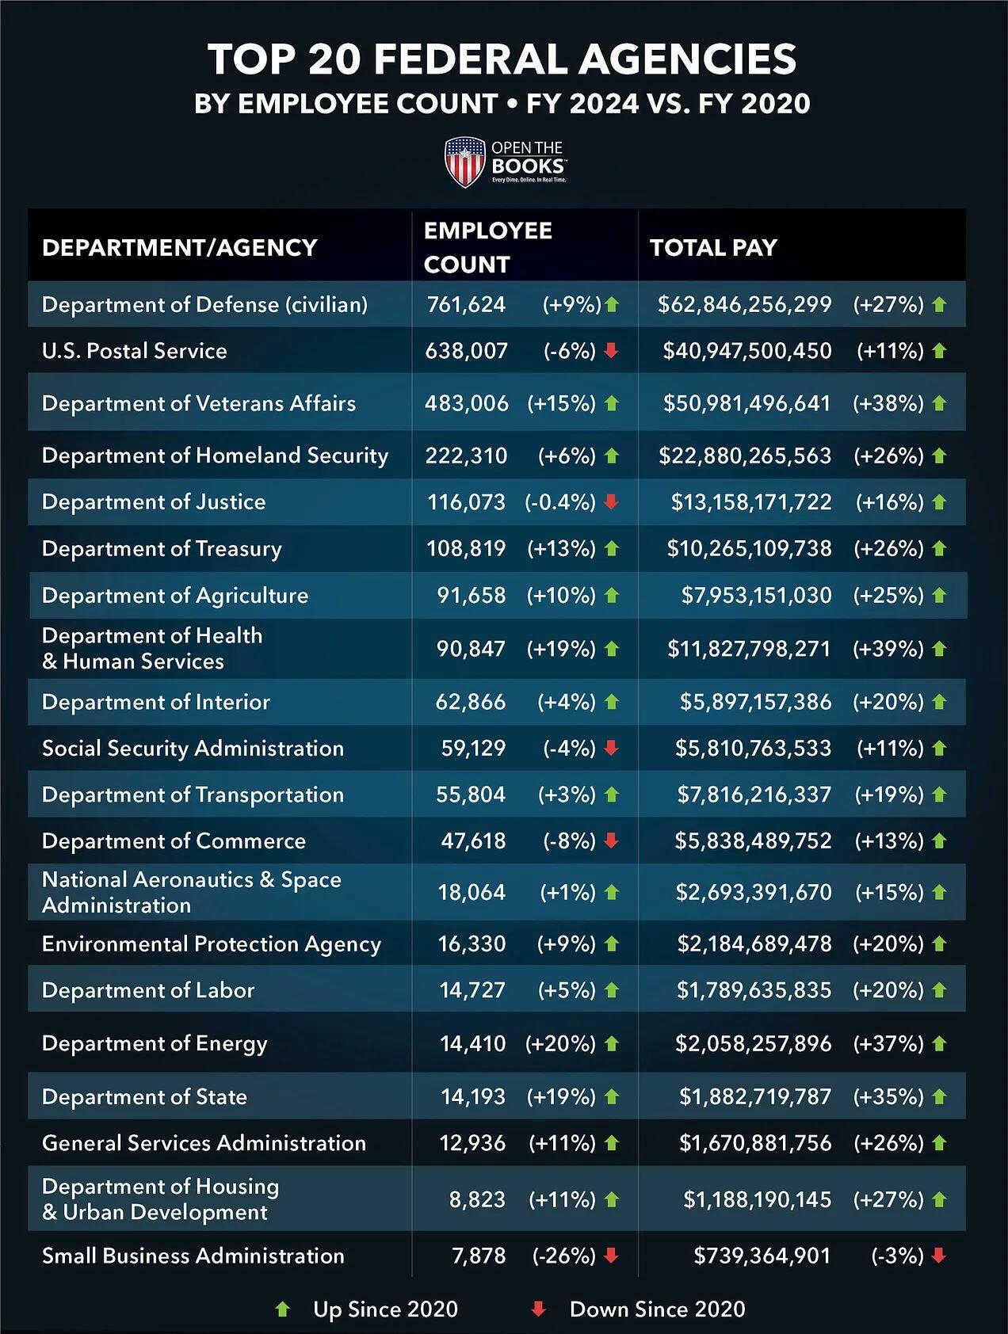Screen dimensions: 1008x1334
Task: Click the Open The Books shield logo
Action: coord(464,161)
